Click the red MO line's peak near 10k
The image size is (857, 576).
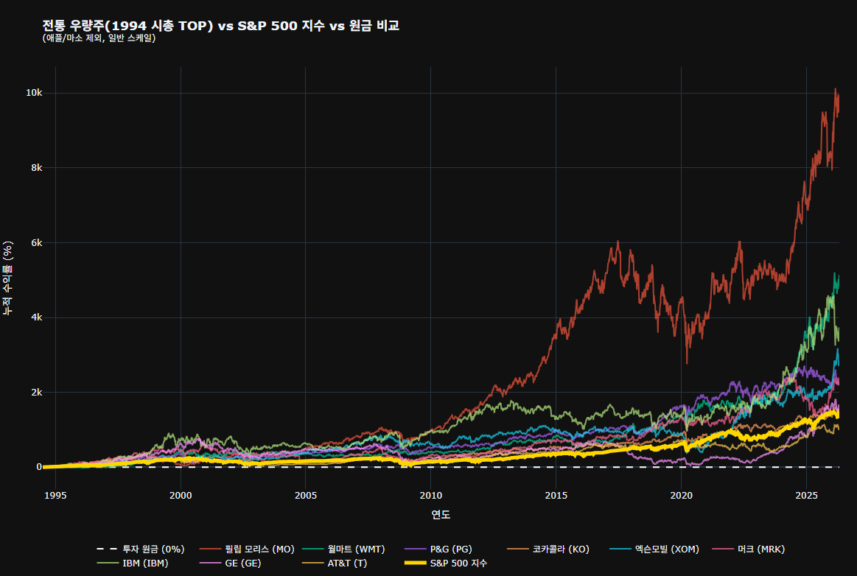tap(835, 89)
